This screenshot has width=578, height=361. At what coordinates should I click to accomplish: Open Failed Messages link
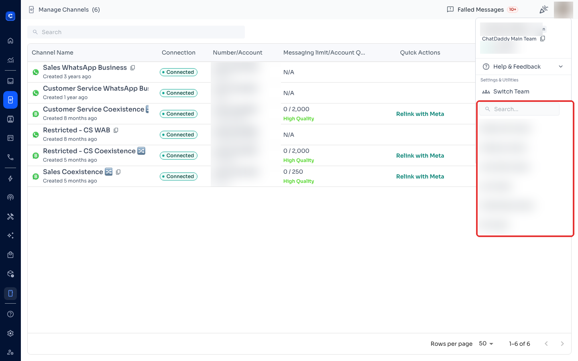(480, 10)
